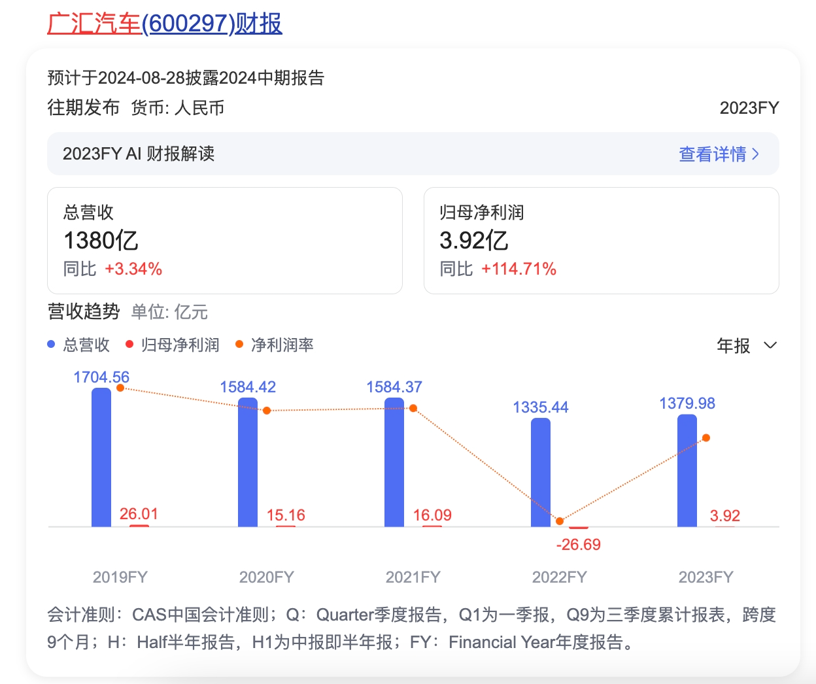Image resolution: width=816 pixels, height=684 pixels.
Task: Click the 货币: 人民币 text
Action: [x=178, y=107]
